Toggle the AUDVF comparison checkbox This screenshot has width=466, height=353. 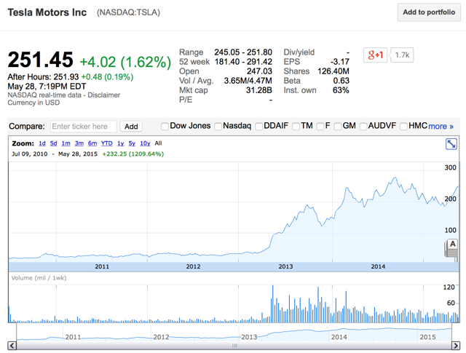click(x=363, y=127)
